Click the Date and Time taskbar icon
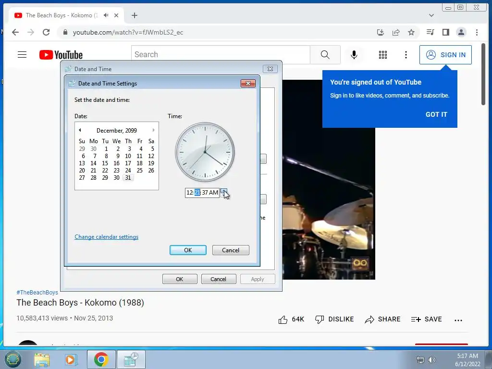 [x=131, y=359]
